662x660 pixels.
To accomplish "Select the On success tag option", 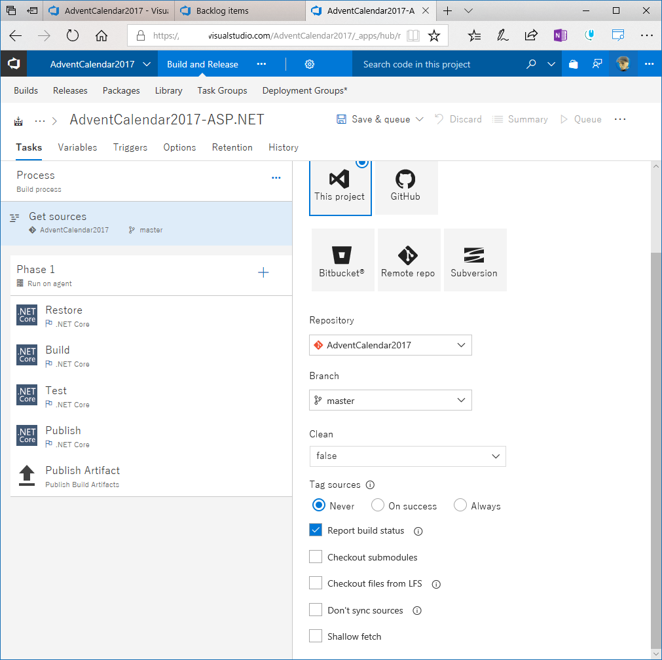I will (x=377, y=505).
